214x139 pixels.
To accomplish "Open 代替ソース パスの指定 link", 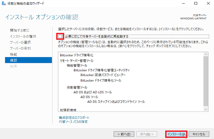I will [x=73, y=122].
